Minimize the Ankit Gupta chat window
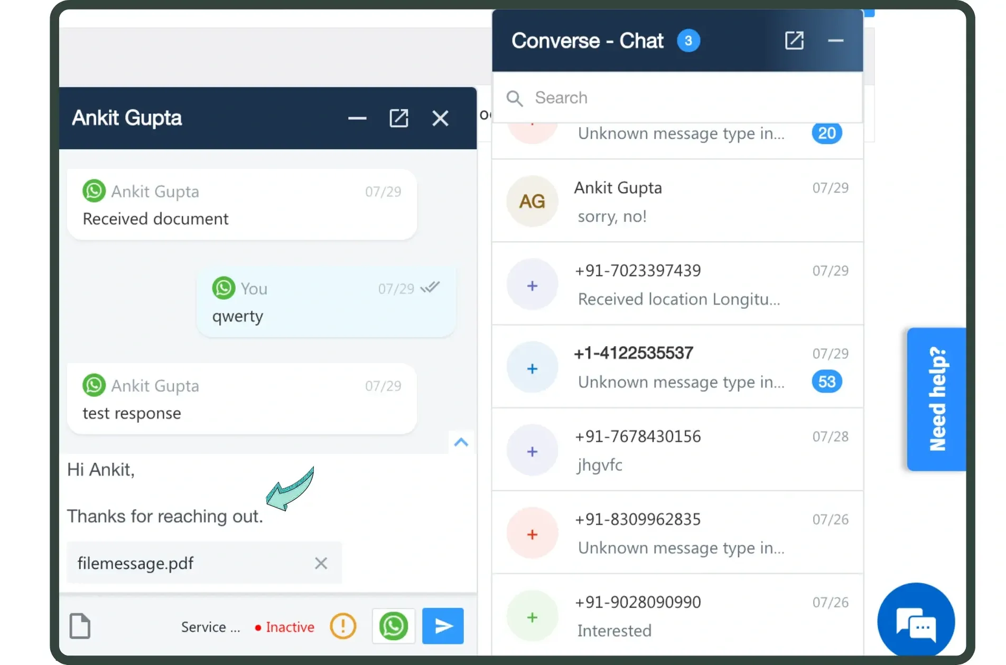 tap(357, 118)
